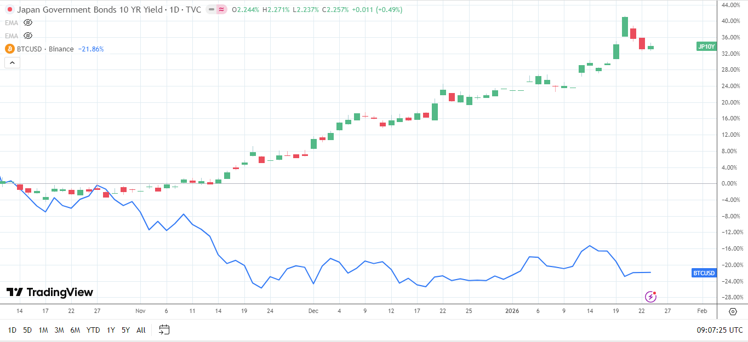
Task: Collapse the indicator legend chevron
Action: 12,62
